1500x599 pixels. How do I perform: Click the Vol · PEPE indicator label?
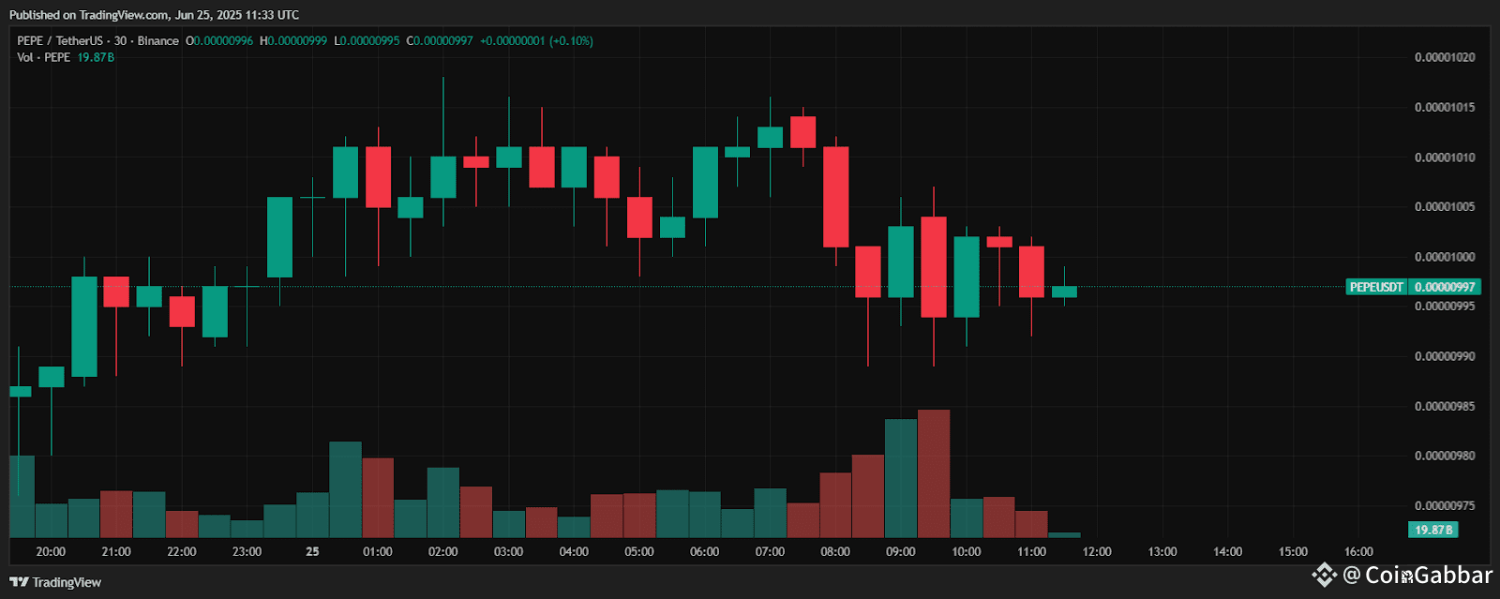[43, 57]
